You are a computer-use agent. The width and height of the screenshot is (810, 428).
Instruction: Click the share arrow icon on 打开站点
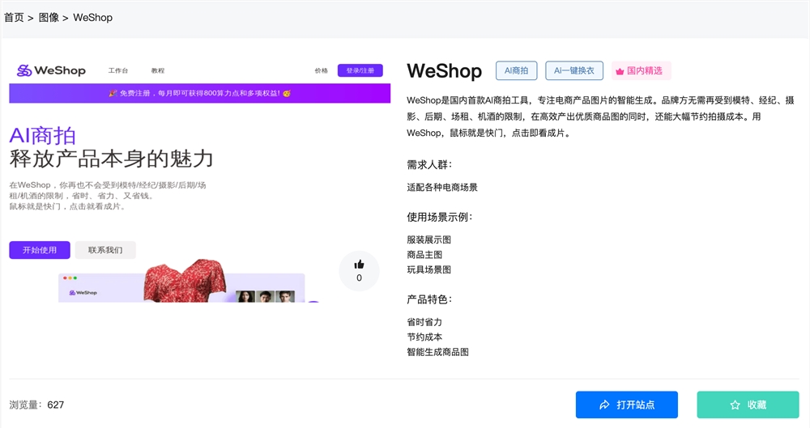coord(604,405)
